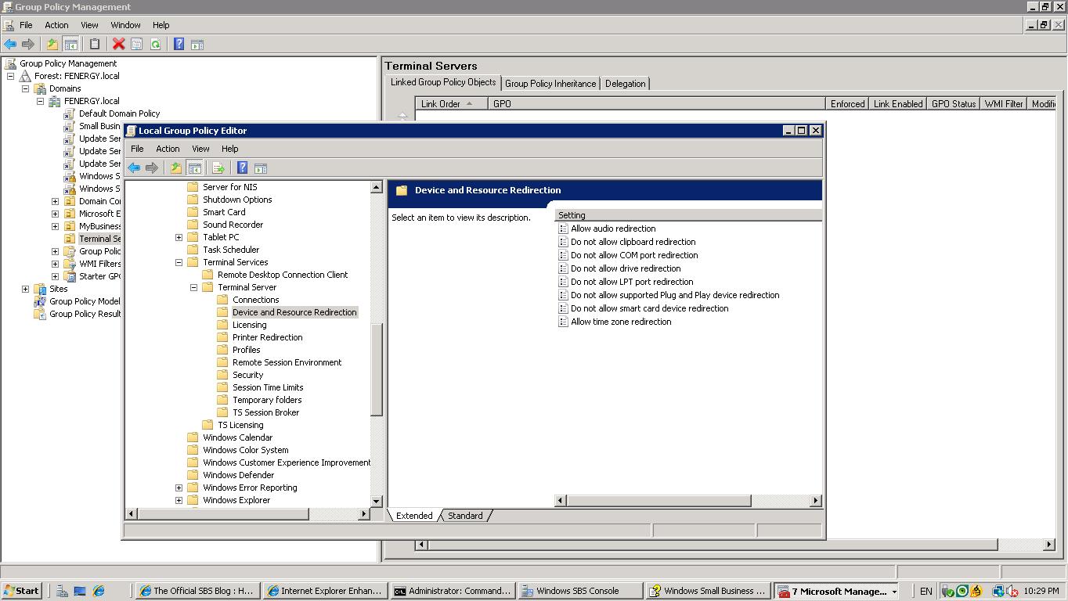Click the green Refresh icon
Screen dimensions: 1068x601
pyautogui.click(x=155, y=45)
